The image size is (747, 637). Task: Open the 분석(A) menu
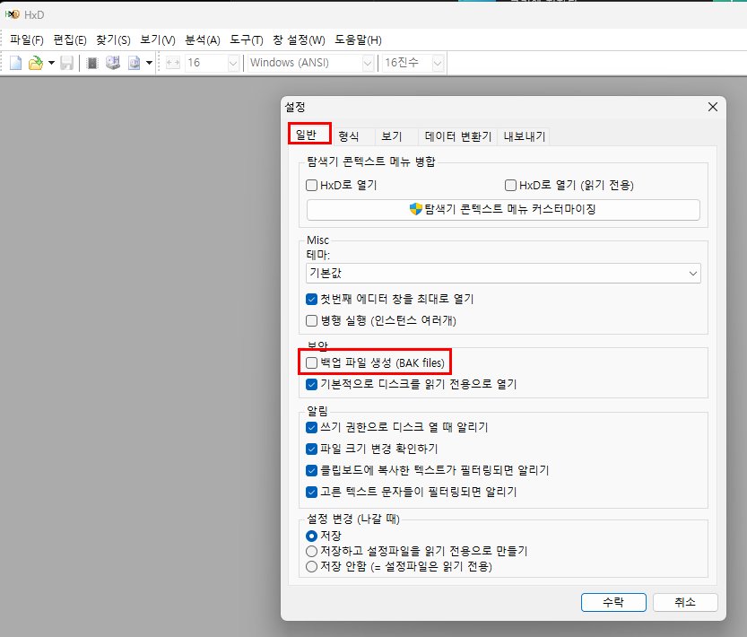[203, 40]
